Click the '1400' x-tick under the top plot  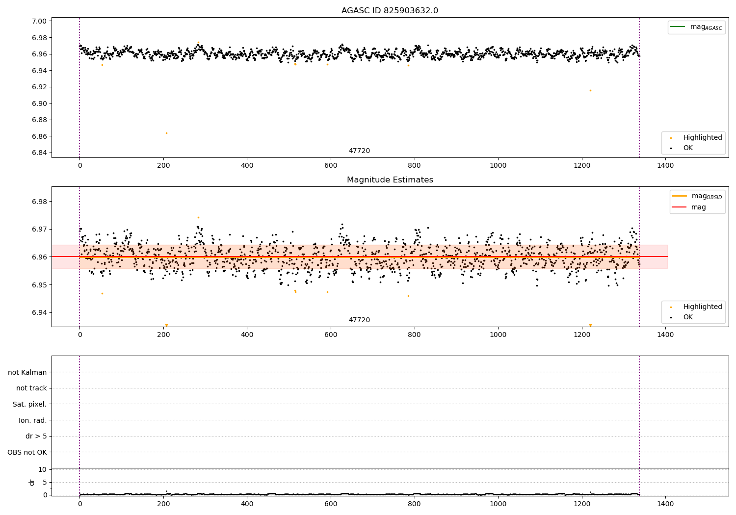pos(665,166)
